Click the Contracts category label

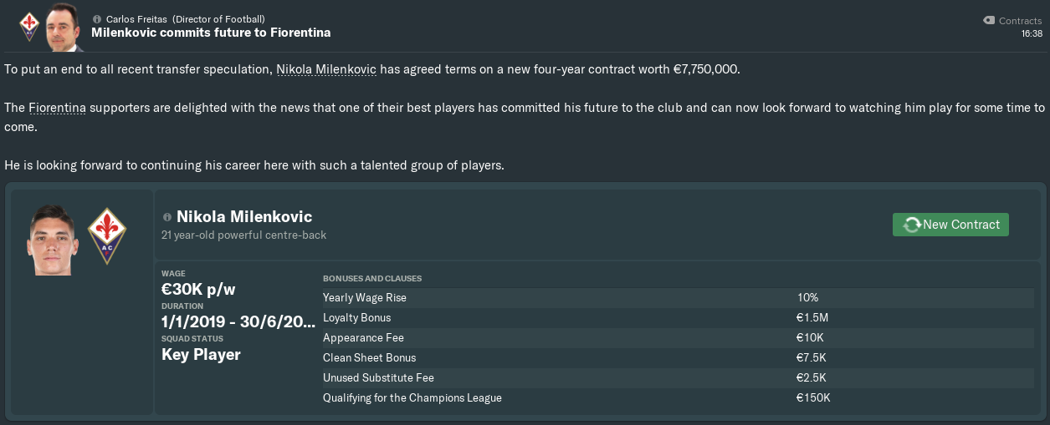click(x=1020, y=21)
